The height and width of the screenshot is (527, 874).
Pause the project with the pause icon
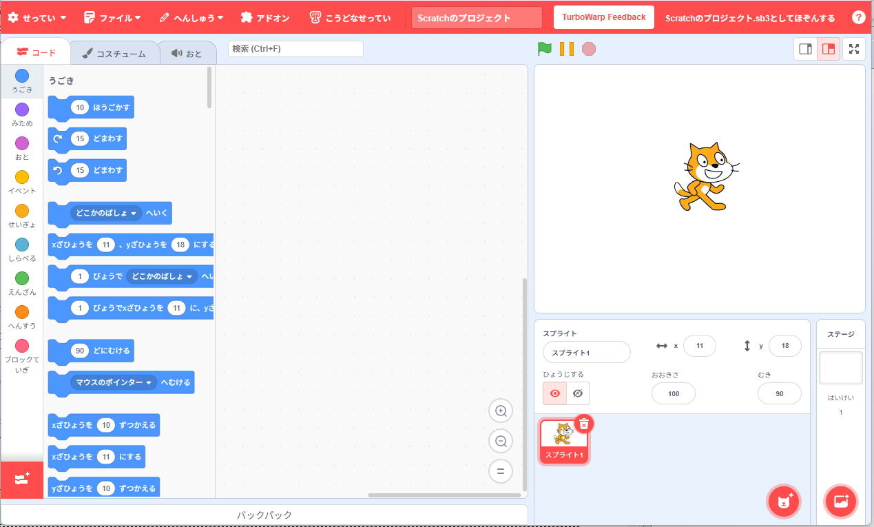(x=567, y=49)
